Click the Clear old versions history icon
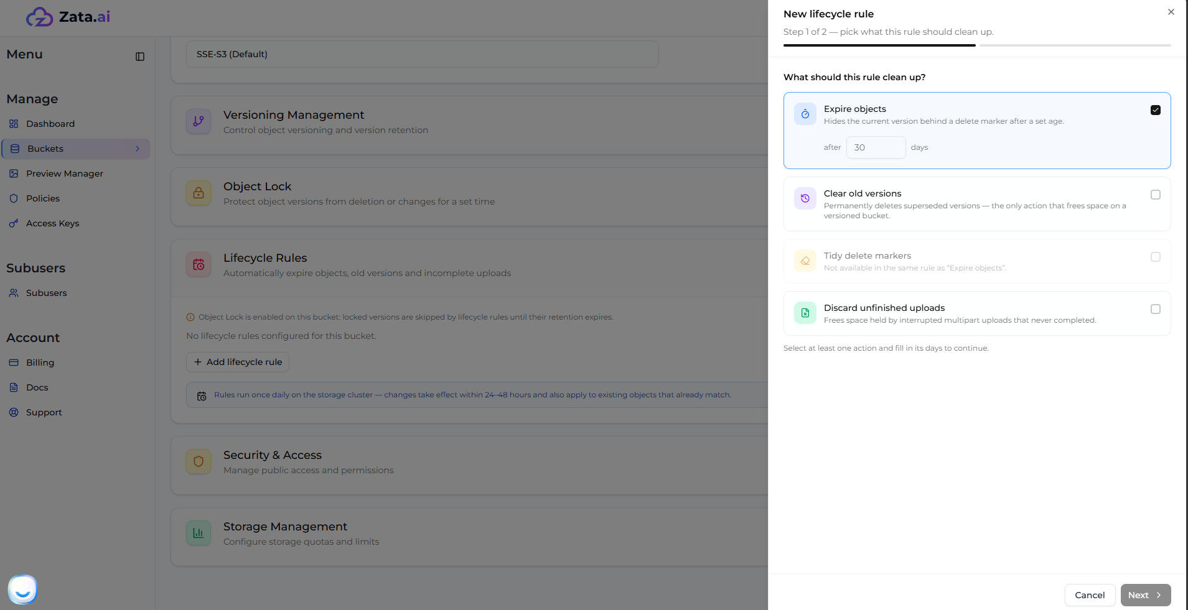 click(805, 198)
